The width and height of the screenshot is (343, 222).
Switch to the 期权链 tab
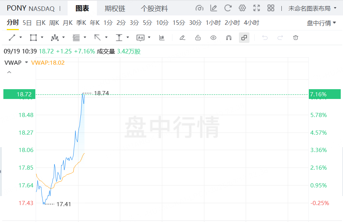click(x=115, y=9)
